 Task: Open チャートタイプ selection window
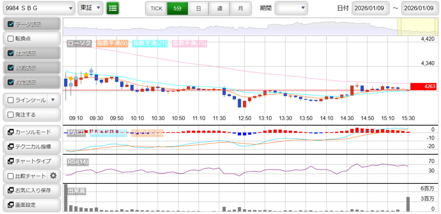point(31,161)
